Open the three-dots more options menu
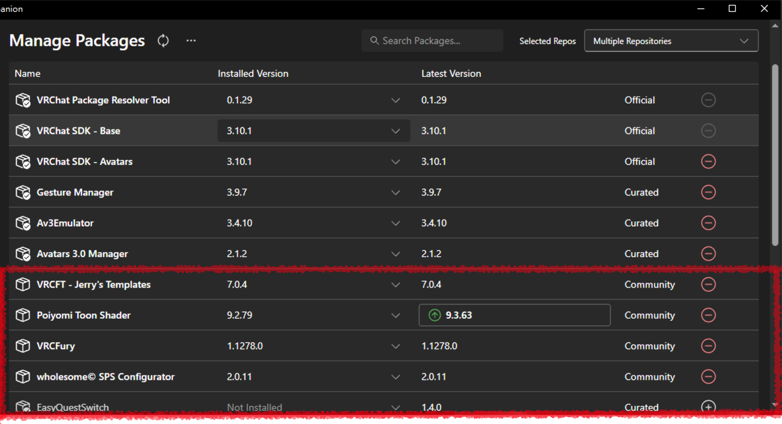This screenshot has width=782, height=424. (x=191, y=41)
